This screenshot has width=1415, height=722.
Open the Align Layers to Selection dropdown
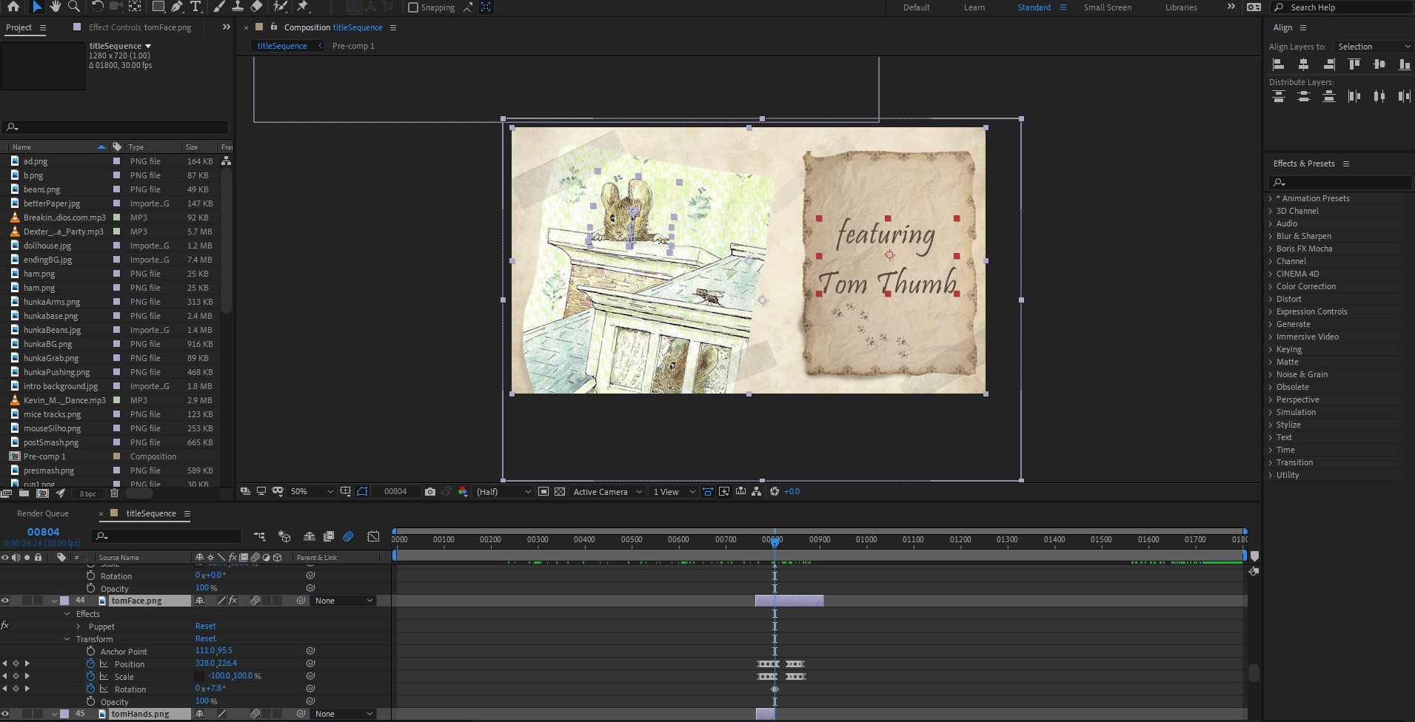pyautogui.click(x=1374, y=47)
